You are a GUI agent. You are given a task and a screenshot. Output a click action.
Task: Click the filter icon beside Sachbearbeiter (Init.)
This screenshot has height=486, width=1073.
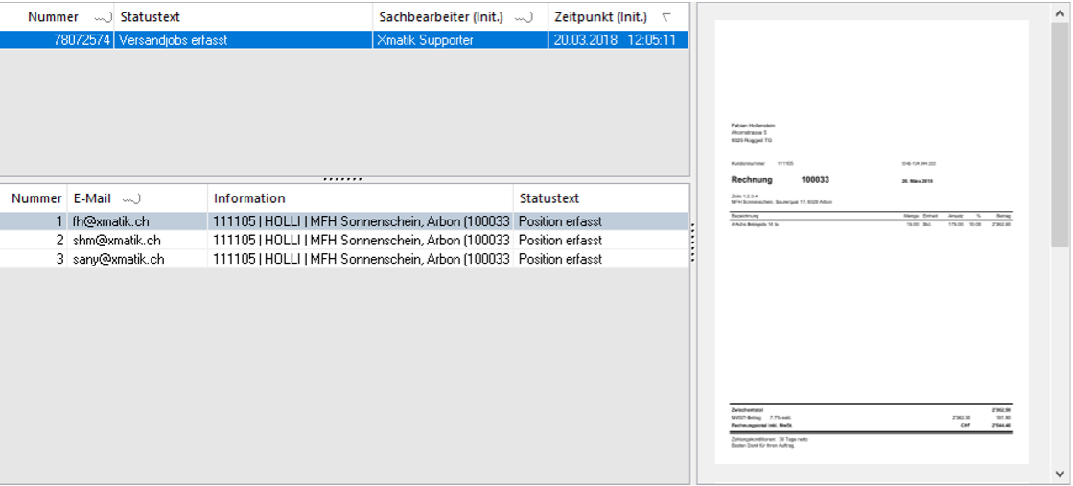524,18
